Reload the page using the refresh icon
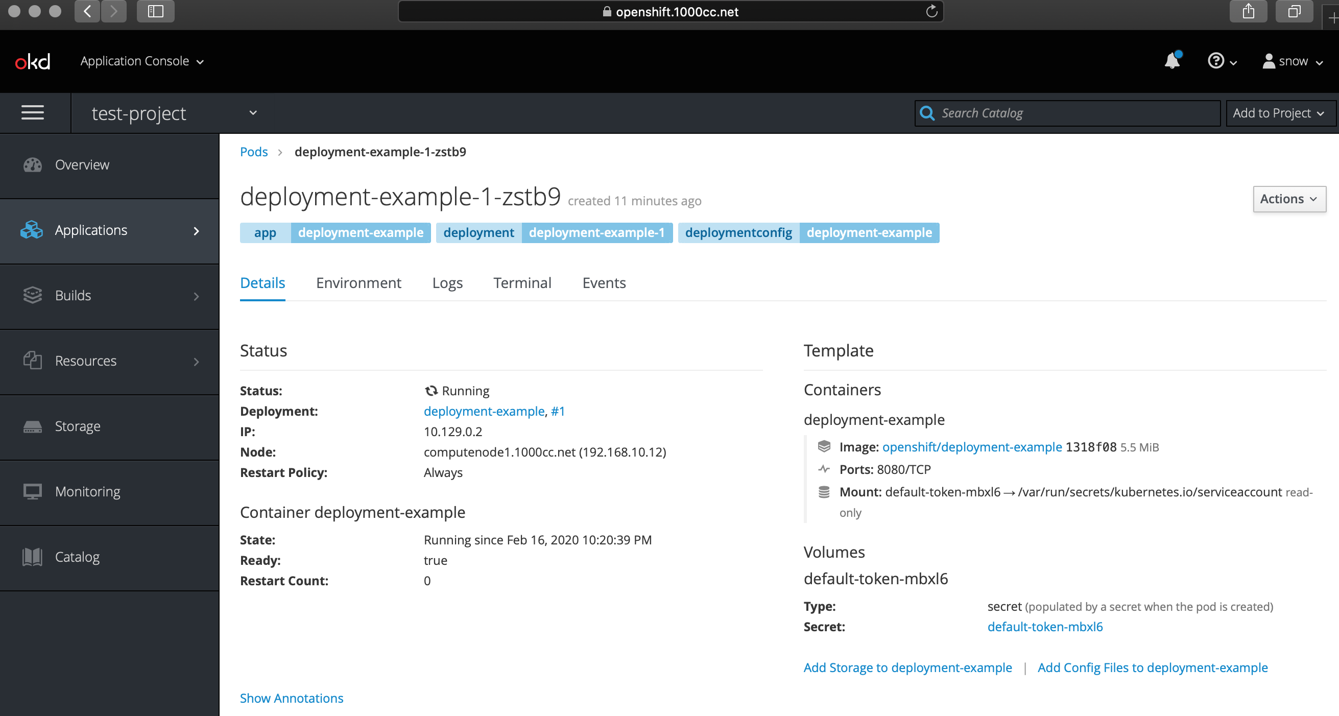Screen dimensions: 1339x716 click(931, 11)
